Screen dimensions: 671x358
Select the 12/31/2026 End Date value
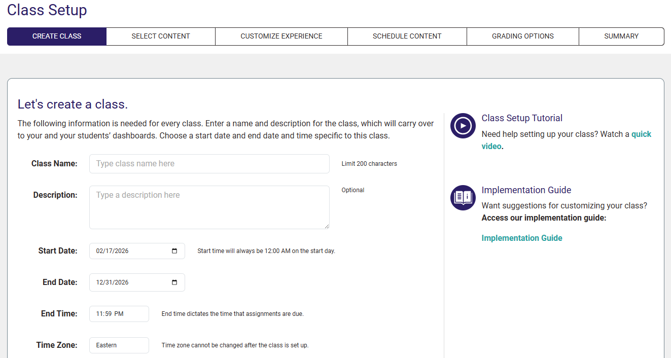(112, 282)
